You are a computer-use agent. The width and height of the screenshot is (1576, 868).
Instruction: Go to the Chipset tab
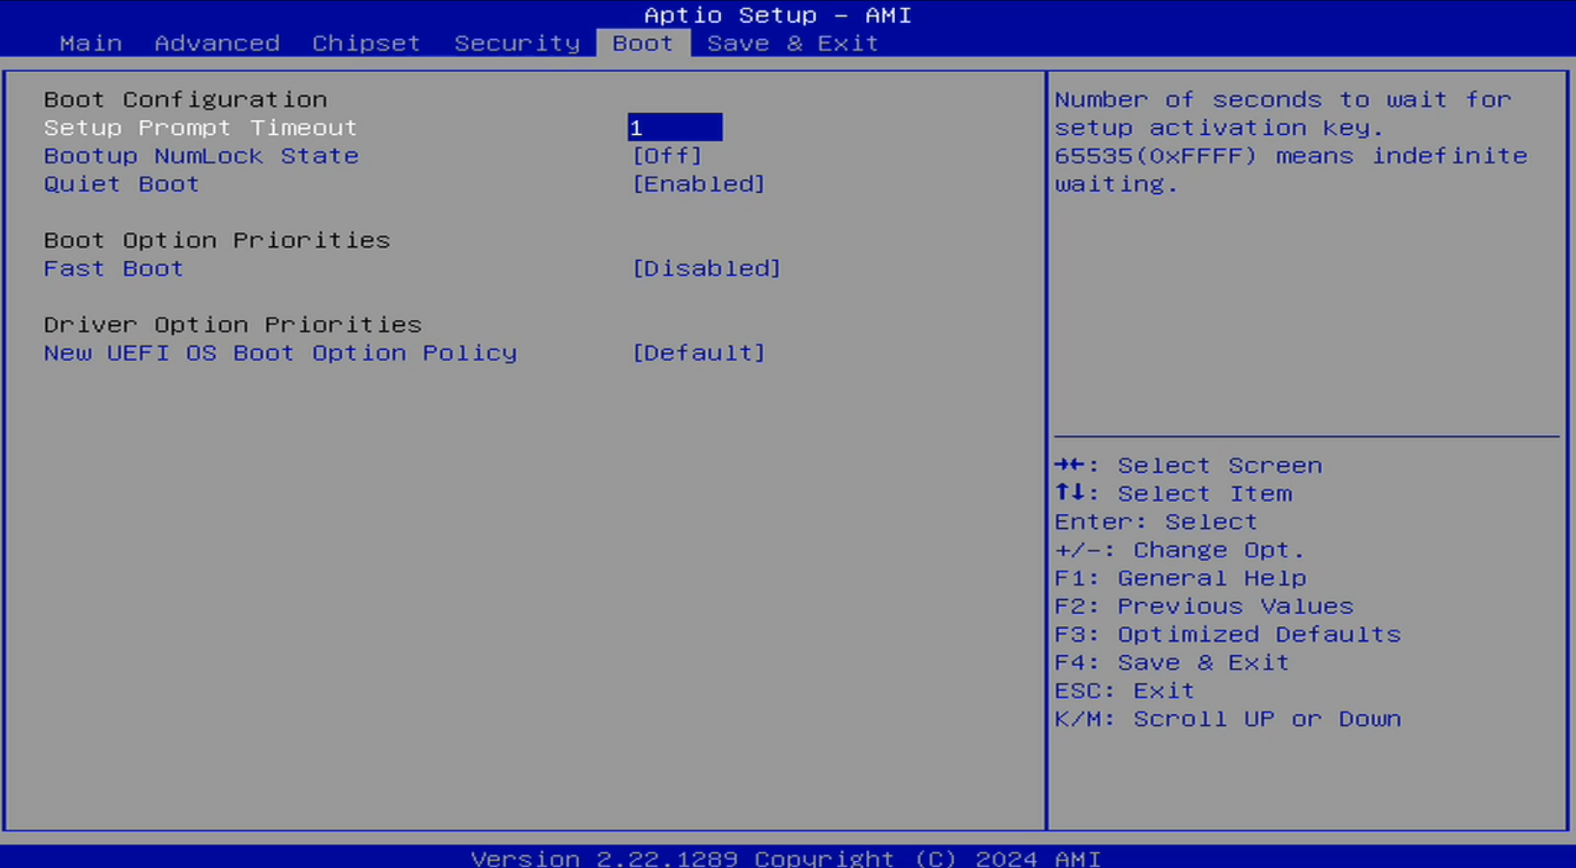pyautogui.click(x=365, y=43)
